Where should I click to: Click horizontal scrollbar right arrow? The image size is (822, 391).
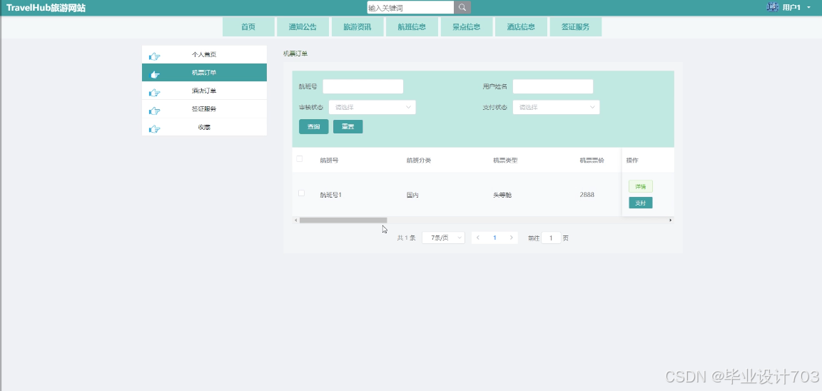pos(671,220)
